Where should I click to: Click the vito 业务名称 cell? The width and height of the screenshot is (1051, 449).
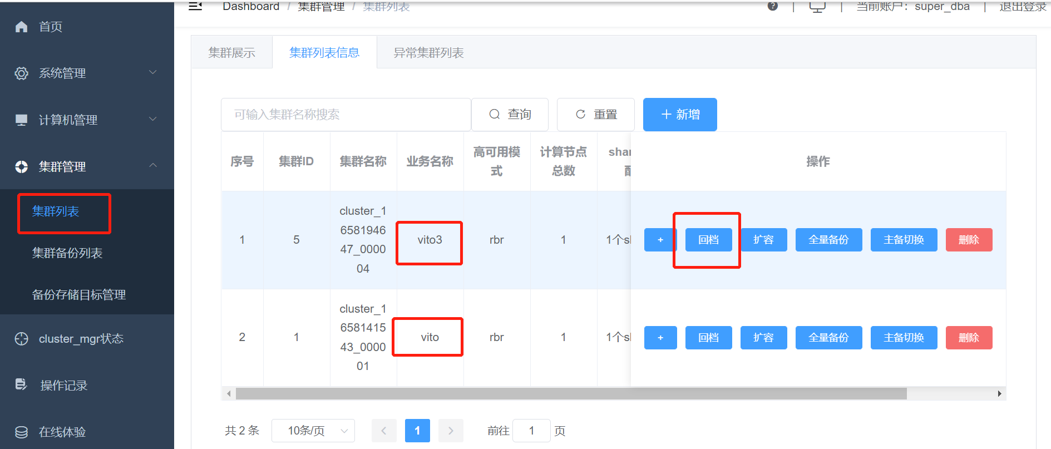click(430, 337)
